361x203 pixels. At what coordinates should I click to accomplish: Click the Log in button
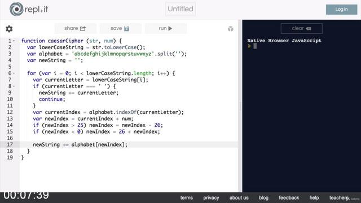tap(341, 10)
